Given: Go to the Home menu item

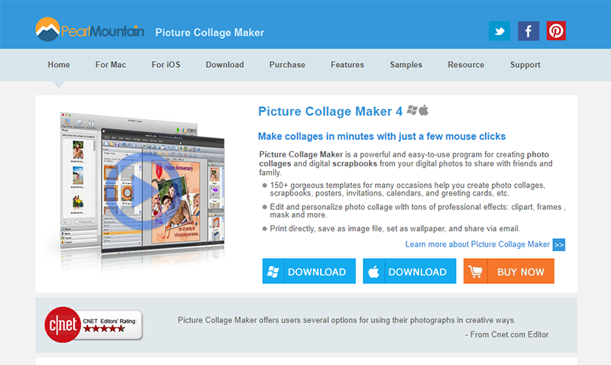Looking at the screenshot, I should pyautogui.click(x=59, y=65).
